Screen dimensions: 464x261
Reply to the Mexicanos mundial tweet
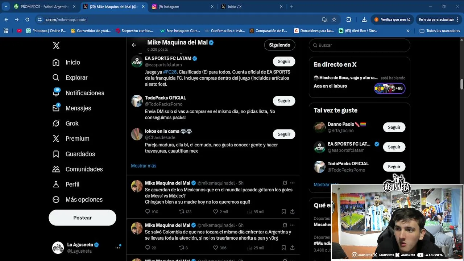tap(148, 211)
